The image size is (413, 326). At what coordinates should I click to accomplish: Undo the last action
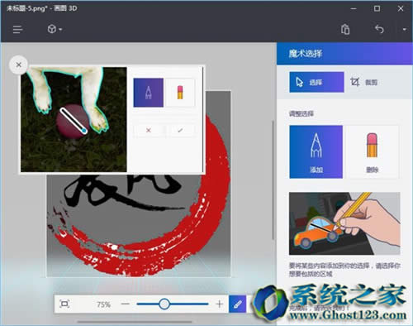pos(379,29)
